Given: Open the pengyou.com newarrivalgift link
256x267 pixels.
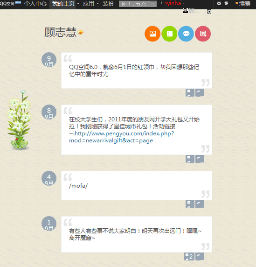Looking at the screenshot, I should [x=121, y=137].
